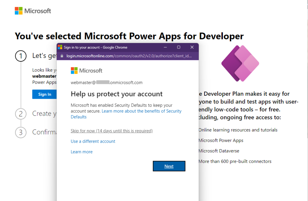Click the Microsoft logo inside the sign-in popup
This screenshot has height=201, width=308.
(86, 70)
